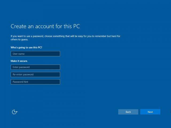Click the 'Make it secure.' label
The width and height of the screenshot is (171, 128).
(x=19, y=61)
